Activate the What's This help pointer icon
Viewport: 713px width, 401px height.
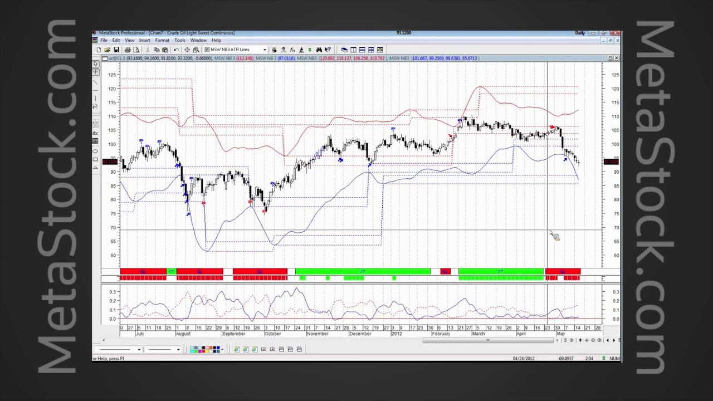(328, 50)
